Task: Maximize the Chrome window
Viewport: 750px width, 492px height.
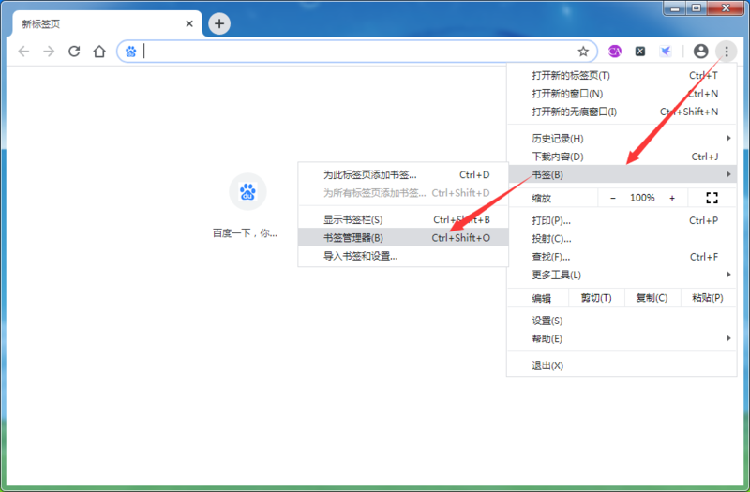Action: [697, 8]
